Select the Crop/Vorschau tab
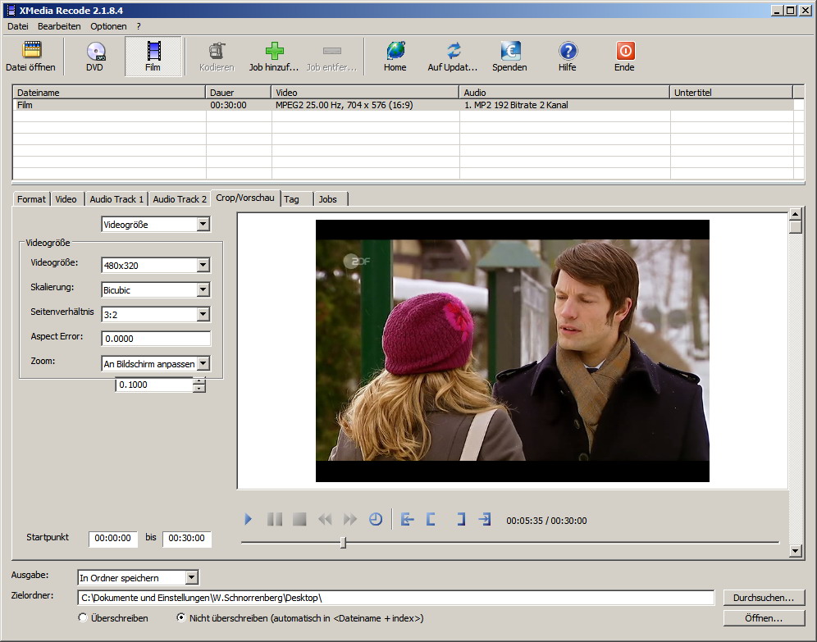The height and width of the screenshot is (642, 817). [245, 198]
